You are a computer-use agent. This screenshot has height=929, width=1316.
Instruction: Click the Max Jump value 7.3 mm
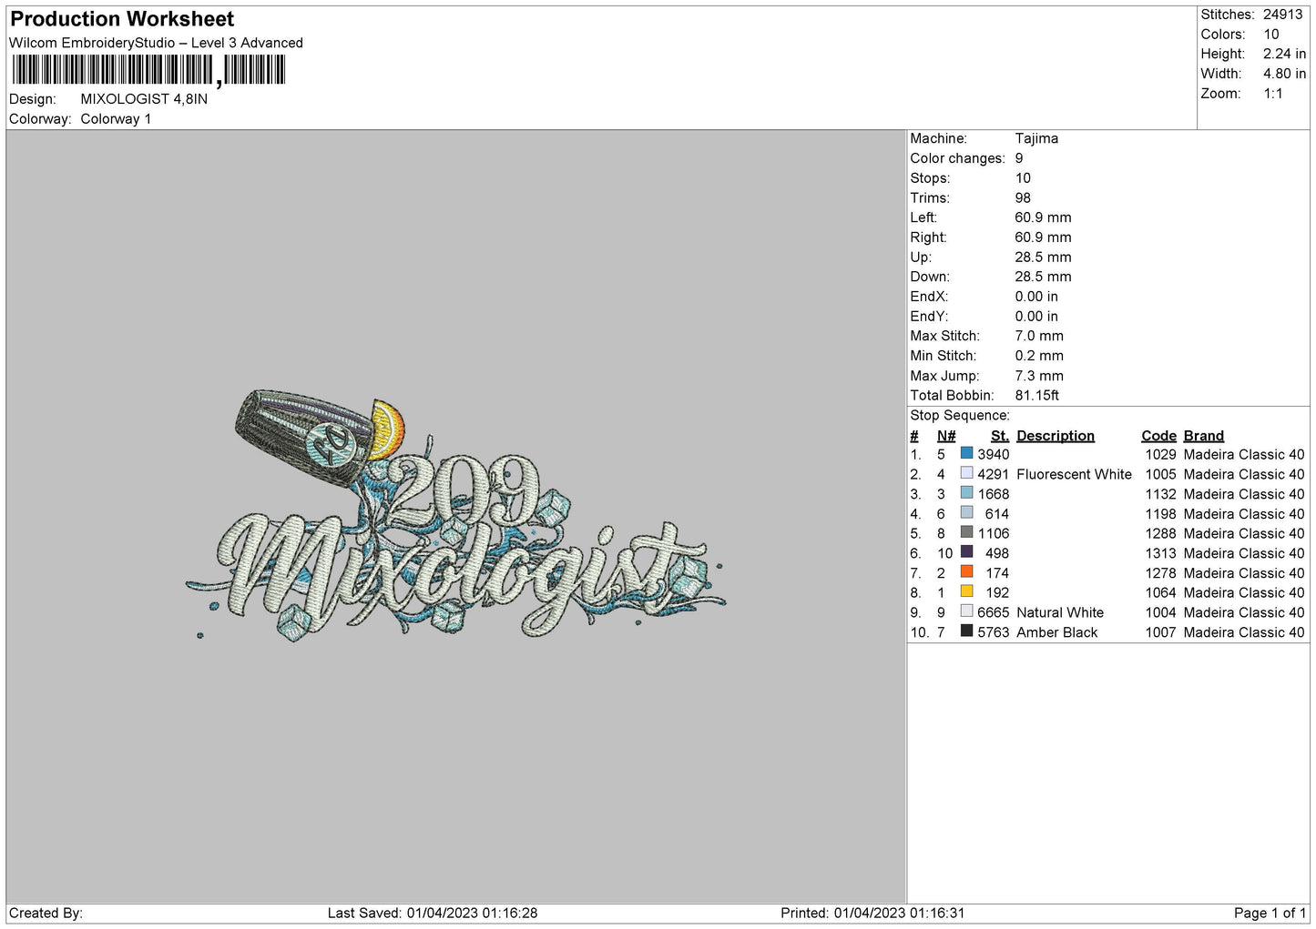1038,375
